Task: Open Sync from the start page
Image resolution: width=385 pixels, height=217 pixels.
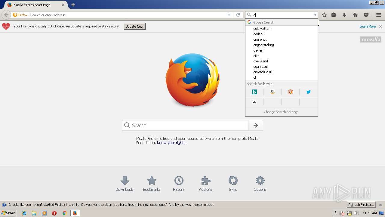Action: click(x=233, y=184)
